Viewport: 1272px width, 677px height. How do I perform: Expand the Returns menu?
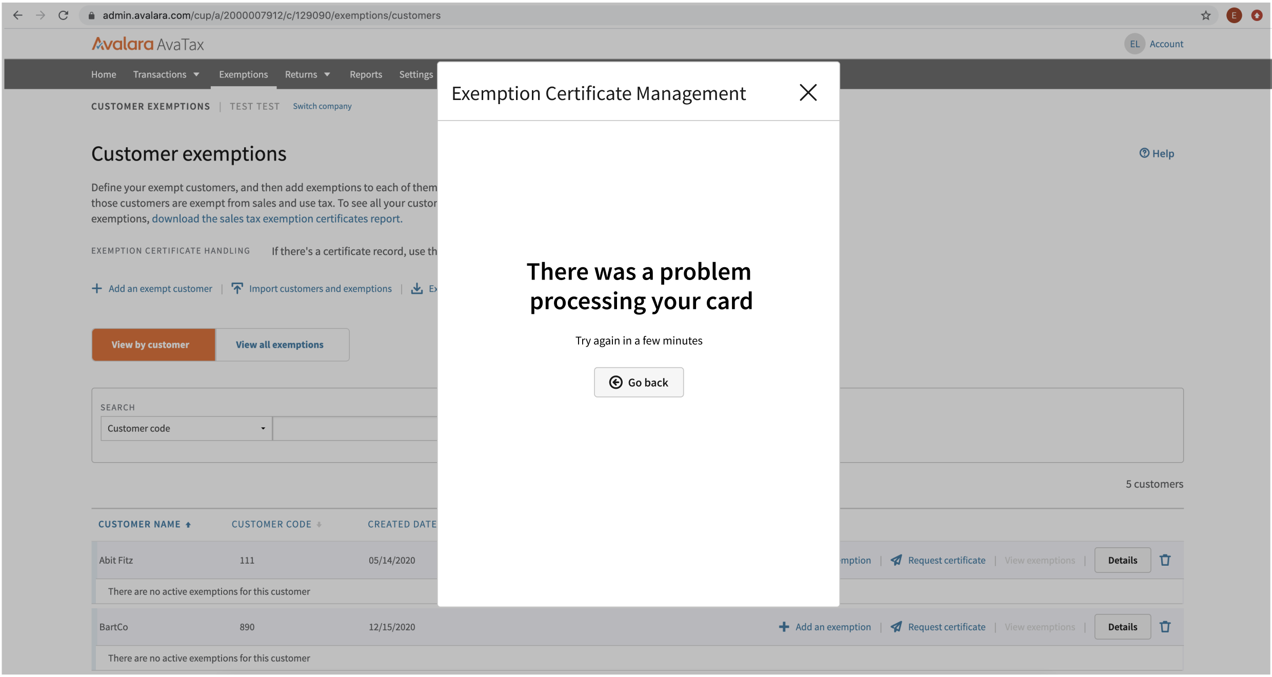click(x=307, y=74)
